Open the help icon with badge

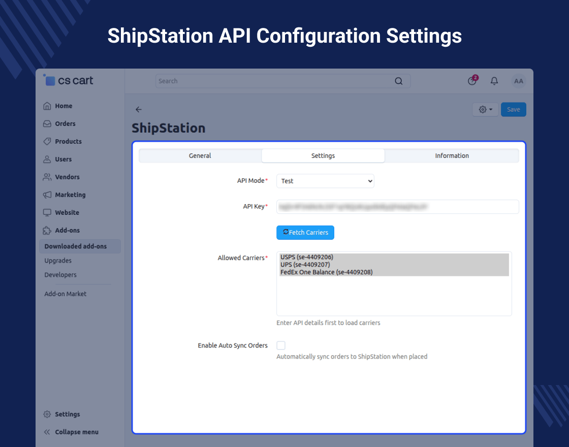click(x=472, y=80)
